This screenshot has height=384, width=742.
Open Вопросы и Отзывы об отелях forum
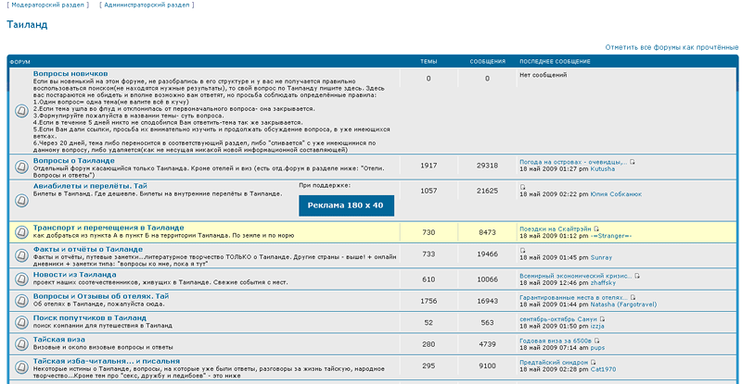[x=101, y=296]
